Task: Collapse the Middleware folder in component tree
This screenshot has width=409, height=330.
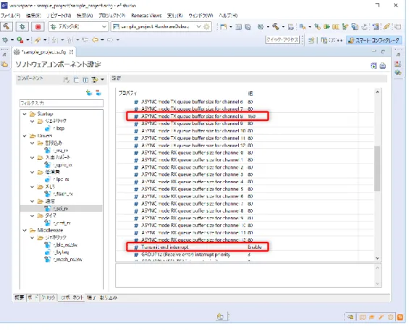Action: tap(25, 230)
